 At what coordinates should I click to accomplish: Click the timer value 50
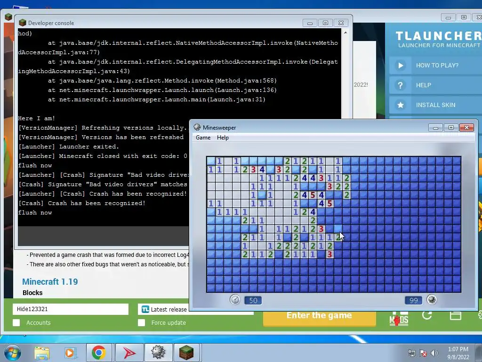click(x=253, y=300)
